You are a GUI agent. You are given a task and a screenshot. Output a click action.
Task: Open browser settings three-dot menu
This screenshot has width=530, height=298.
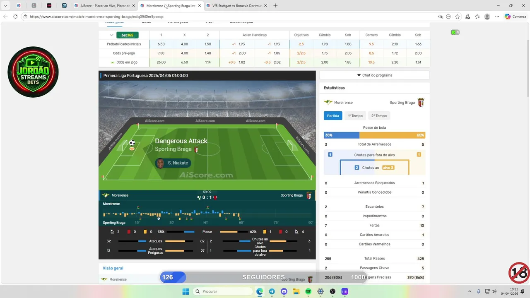[x=497, y=17]
